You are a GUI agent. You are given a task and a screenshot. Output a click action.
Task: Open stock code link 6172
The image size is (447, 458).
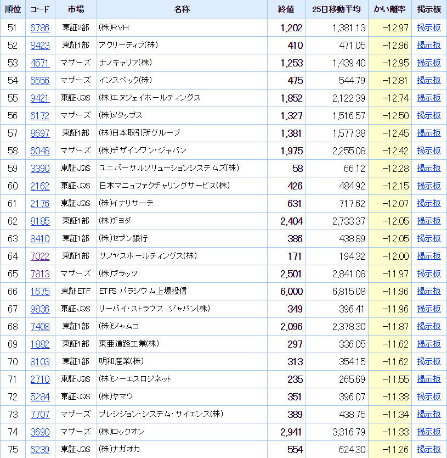[x=40, y=116]
